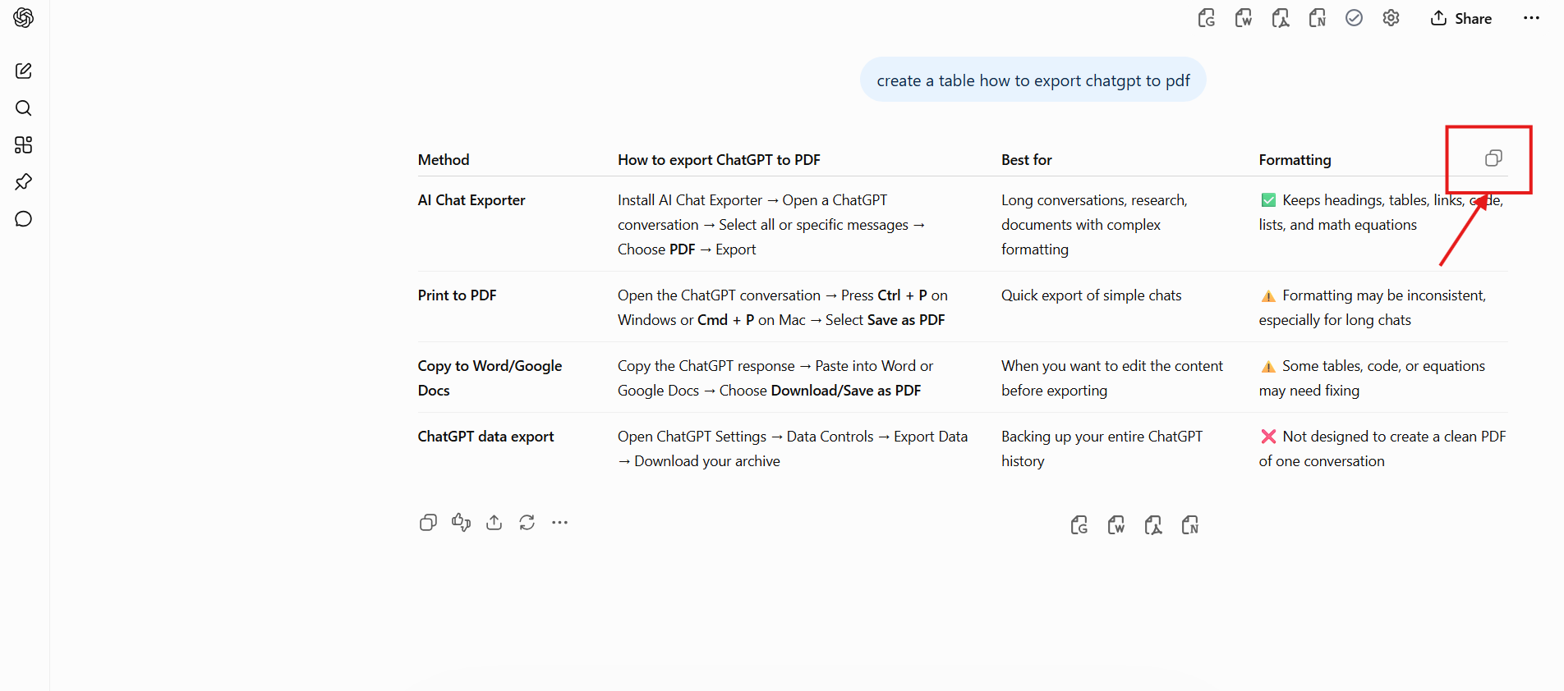Export to Notion from top toolbar
The width and height of the screenshot is (1564, 691).
[1318, 18]
